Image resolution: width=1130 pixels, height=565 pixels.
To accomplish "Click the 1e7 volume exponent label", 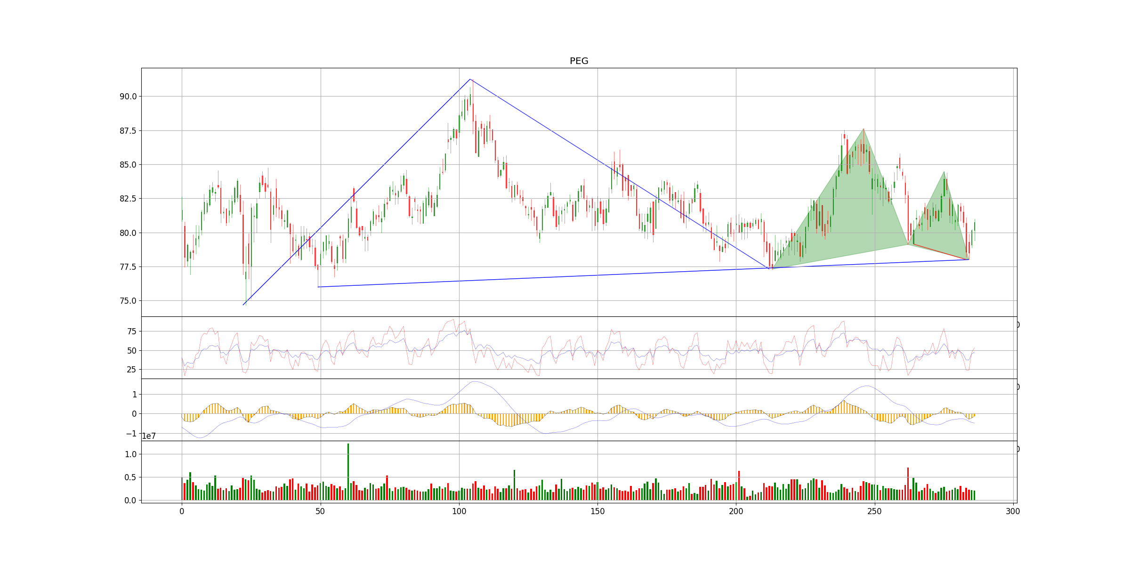I will point(149,436).
